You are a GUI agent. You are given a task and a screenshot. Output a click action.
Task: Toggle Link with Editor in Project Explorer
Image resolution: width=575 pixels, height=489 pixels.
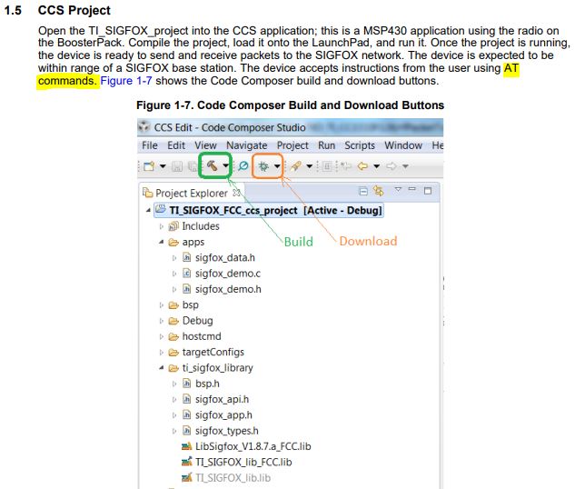coord(378,191)
